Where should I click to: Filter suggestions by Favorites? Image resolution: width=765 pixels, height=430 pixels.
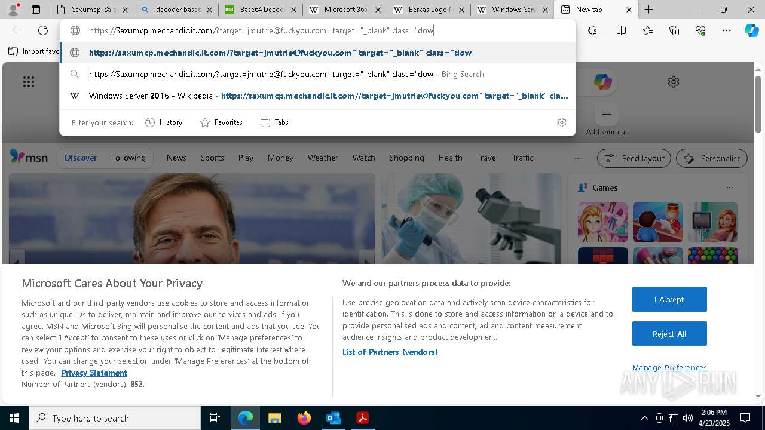[x=221, y=122]
